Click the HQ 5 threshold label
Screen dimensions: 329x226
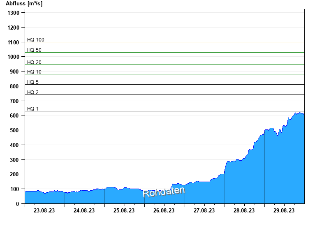33,82
